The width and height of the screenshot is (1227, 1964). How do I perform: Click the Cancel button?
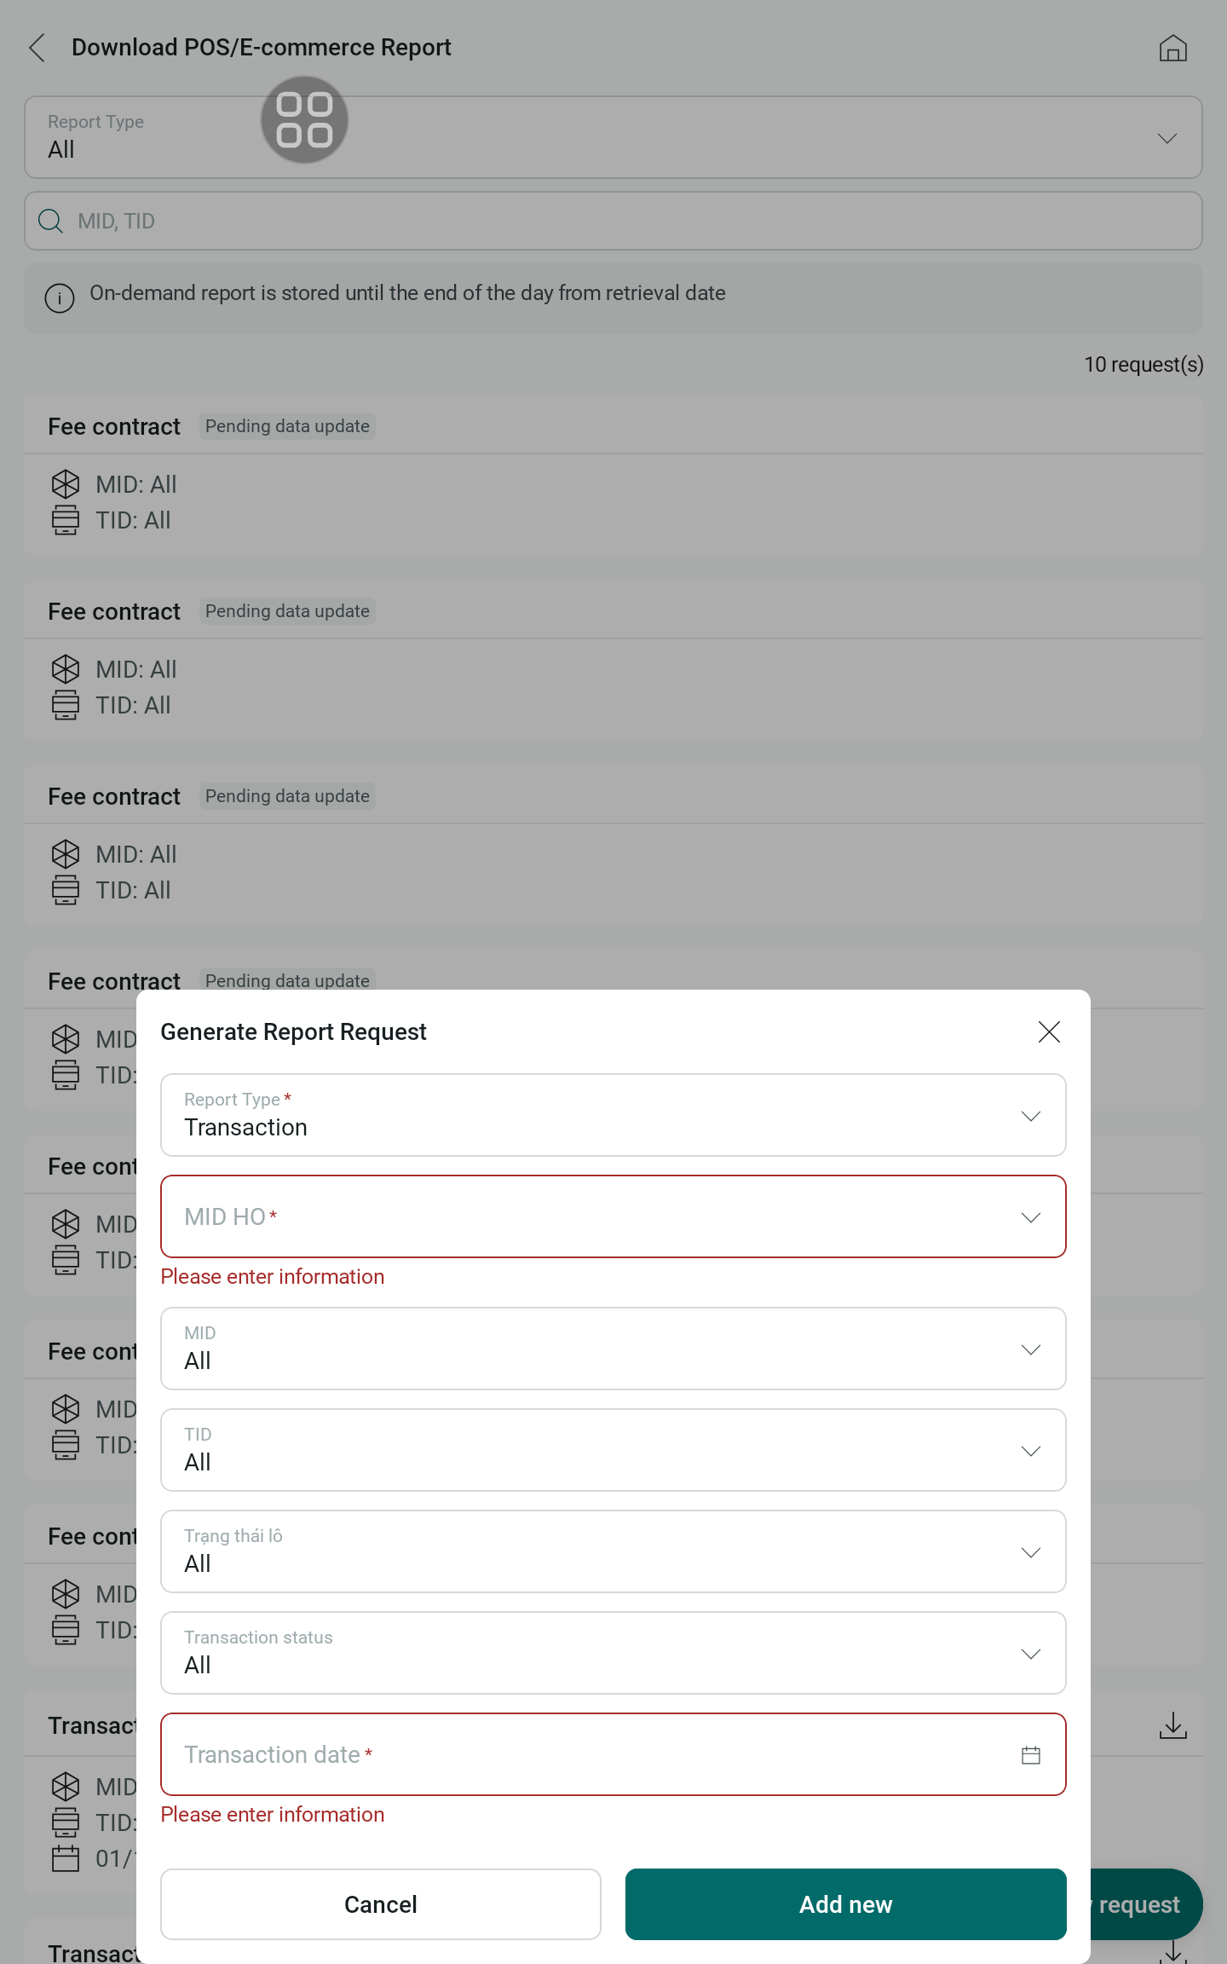click(380, 1904)
